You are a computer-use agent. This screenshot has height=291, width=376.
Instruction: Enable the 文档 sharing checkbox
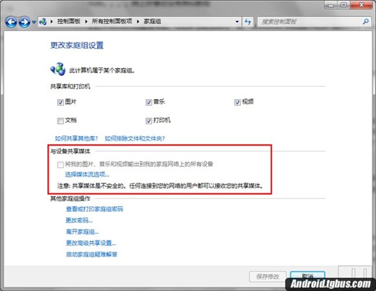(x=60, y=121)
